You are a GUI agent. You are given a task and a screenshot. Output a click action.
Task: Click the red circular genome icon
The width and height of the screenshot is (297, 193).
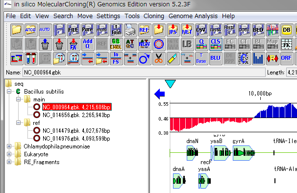[x=159, y=44]
